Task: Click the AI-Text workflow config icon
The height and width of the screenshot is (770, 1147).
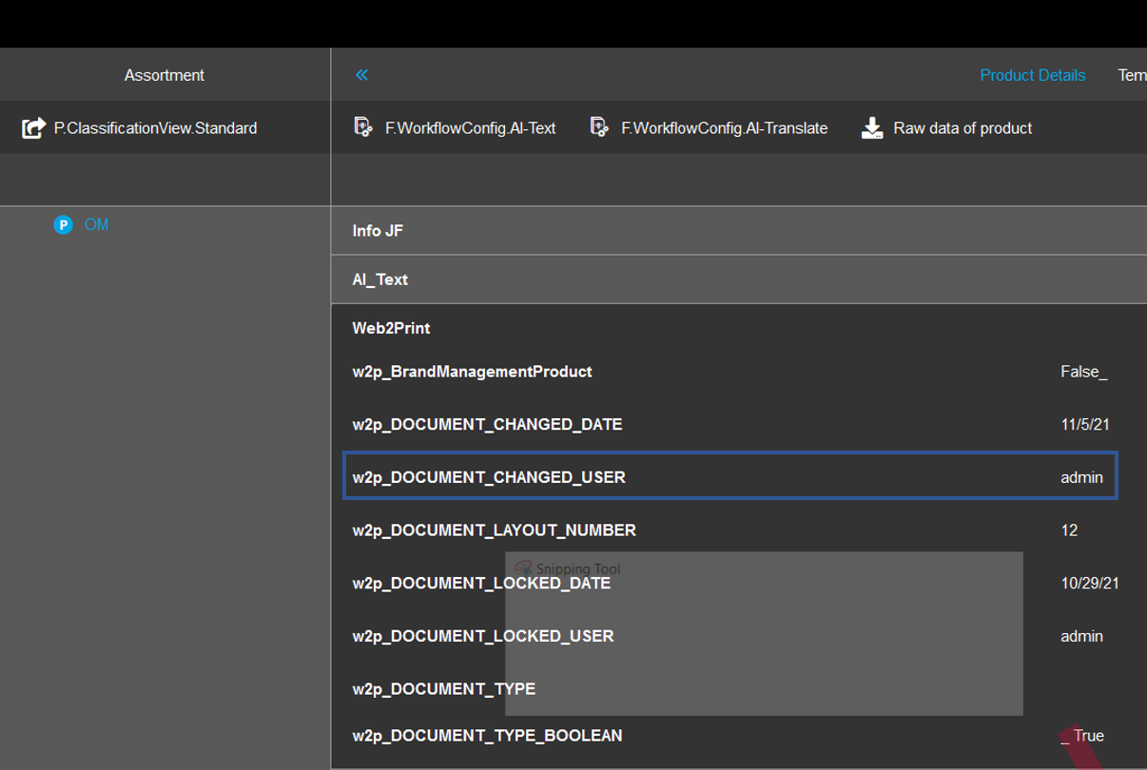Action: pos(363,127)
